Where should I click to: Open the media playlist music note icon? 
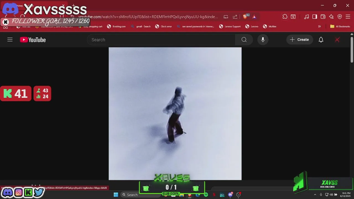(x=306, y=17)
